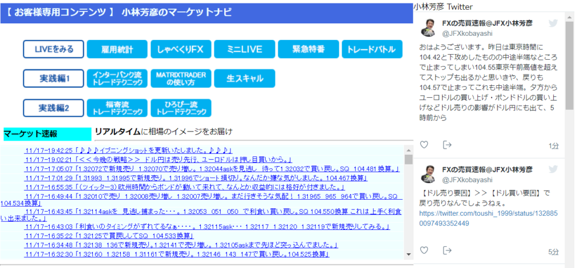The width and height of the screenshot is (584, 268).
Task: Click the 小林芳彦のマーケットナビ banner title
Action: click(177, 13)
